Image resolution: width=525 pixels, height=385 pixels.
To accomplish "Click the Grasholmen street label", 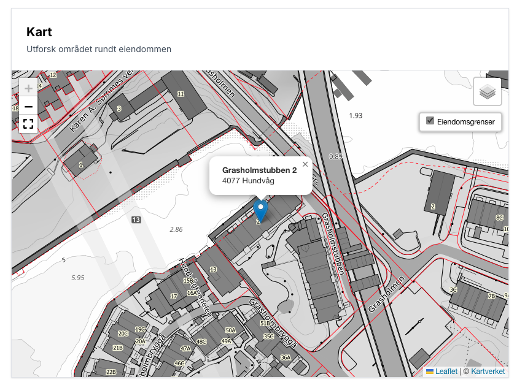I will [x=386, y=295].
